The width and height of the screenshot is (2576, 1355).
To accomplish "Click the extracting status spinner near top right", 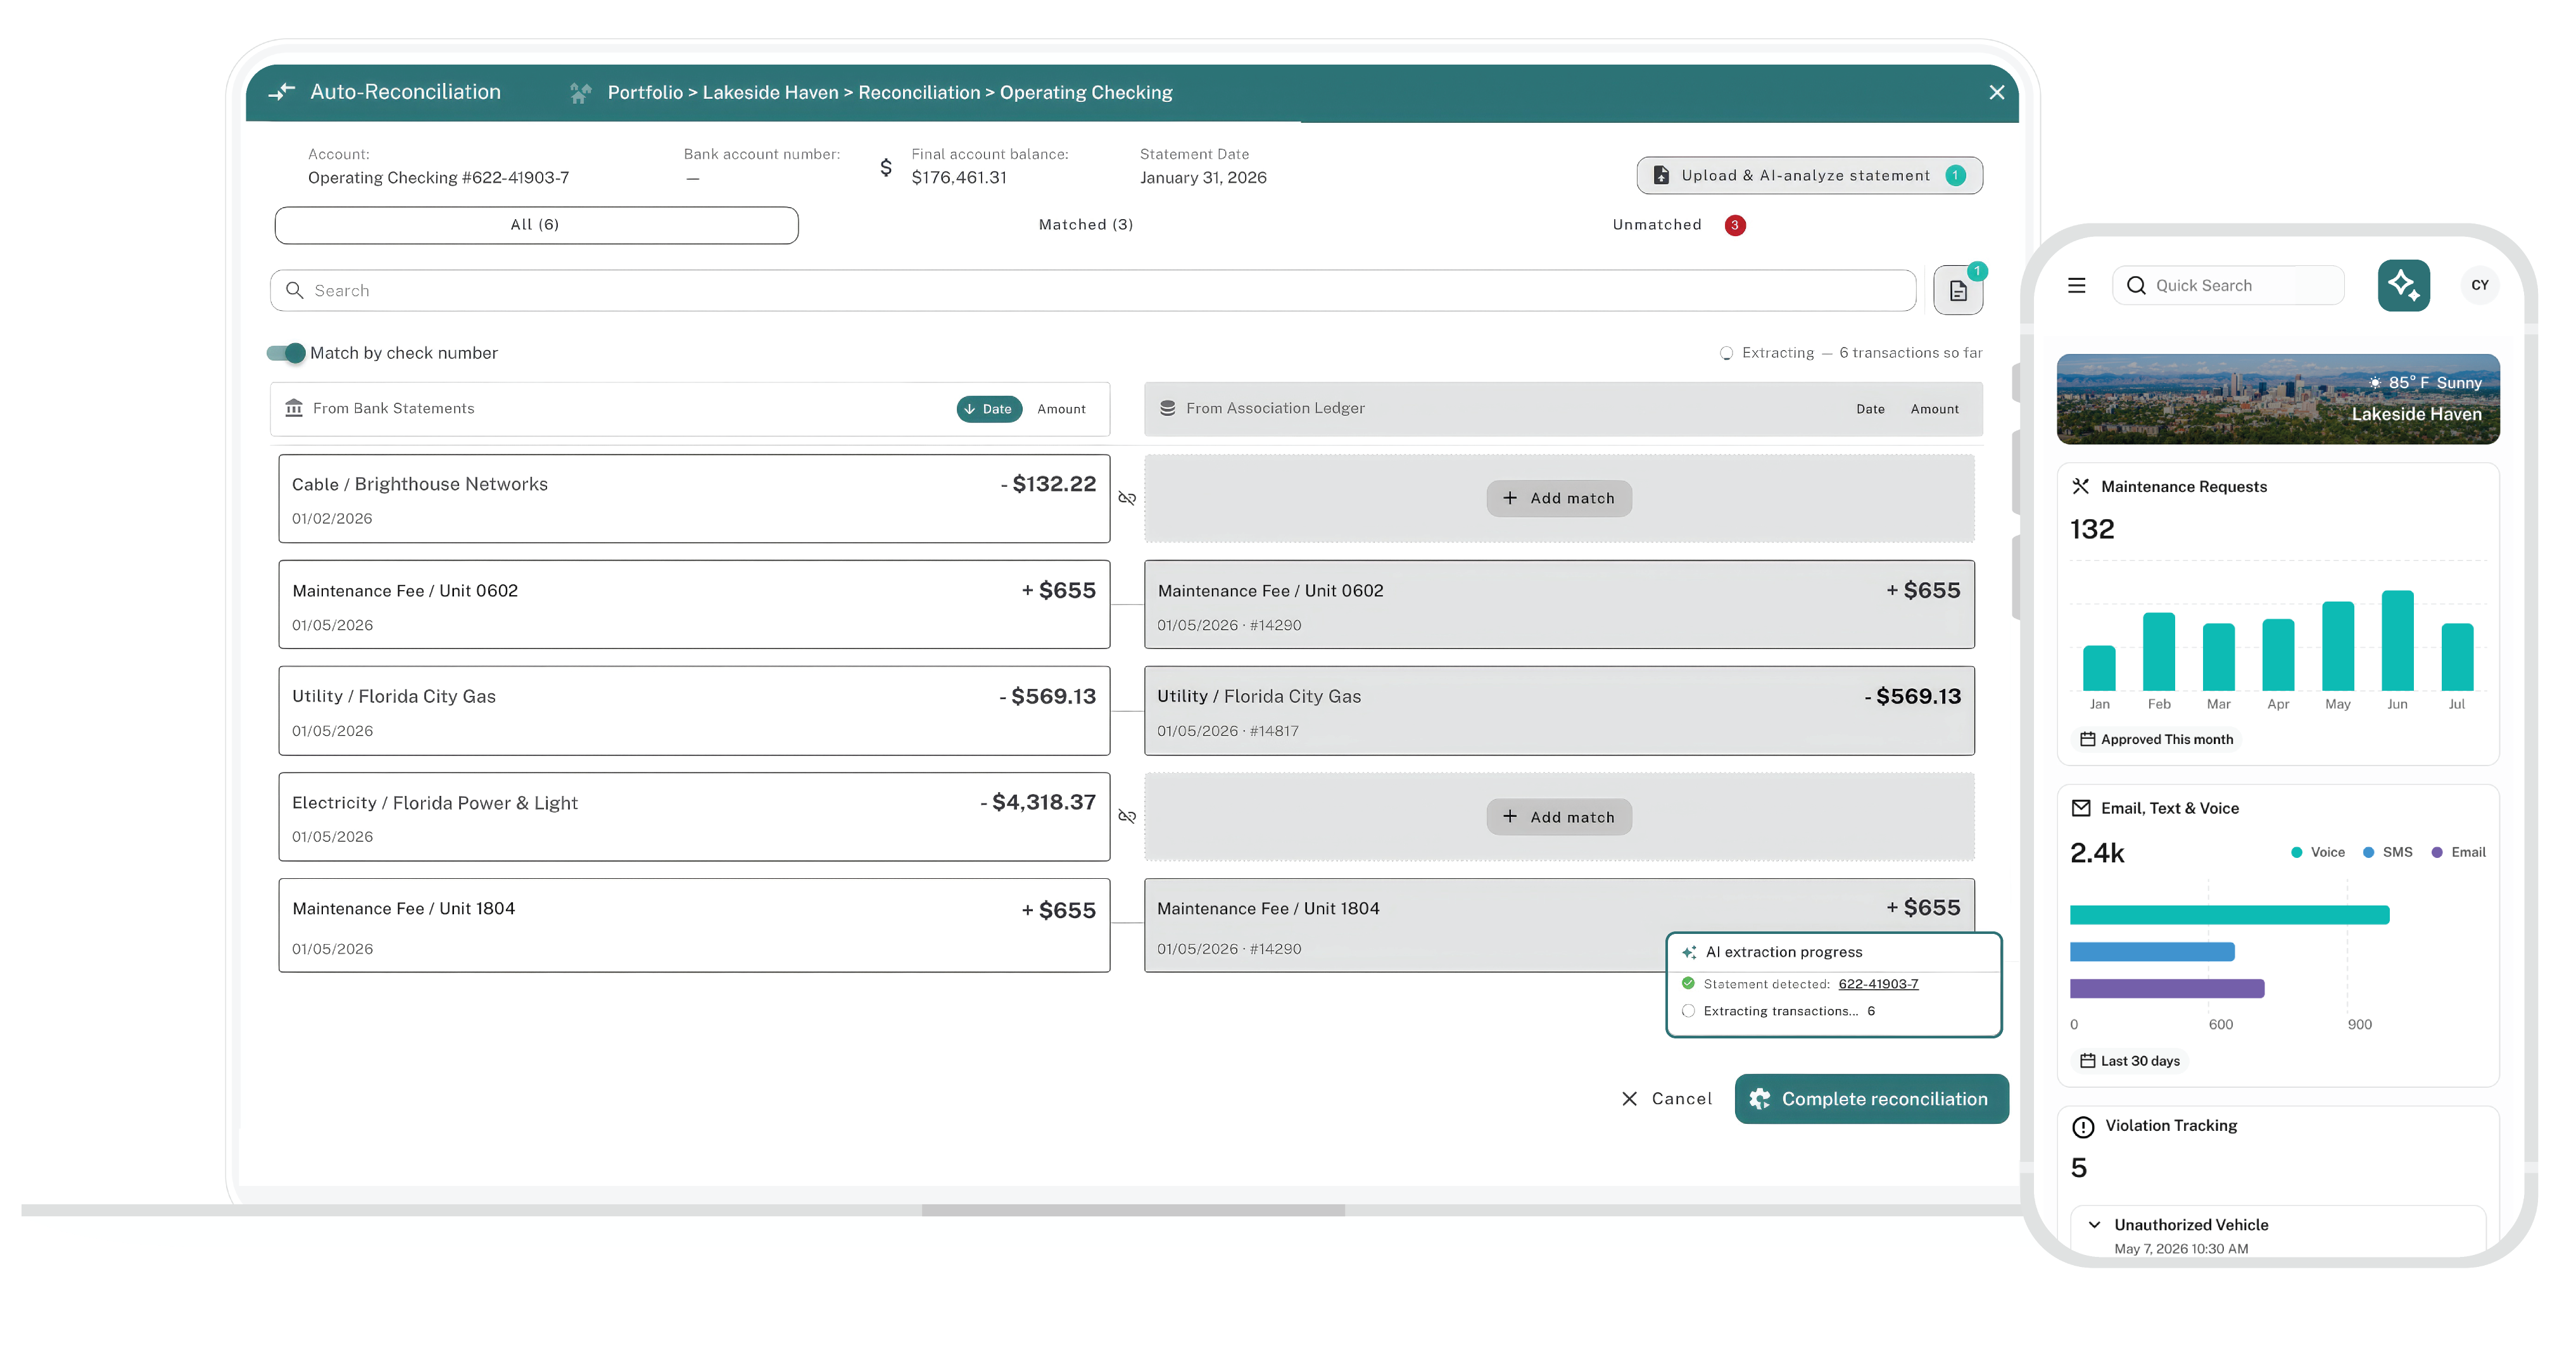I will pyautogui.click(x=1726, y=353).
